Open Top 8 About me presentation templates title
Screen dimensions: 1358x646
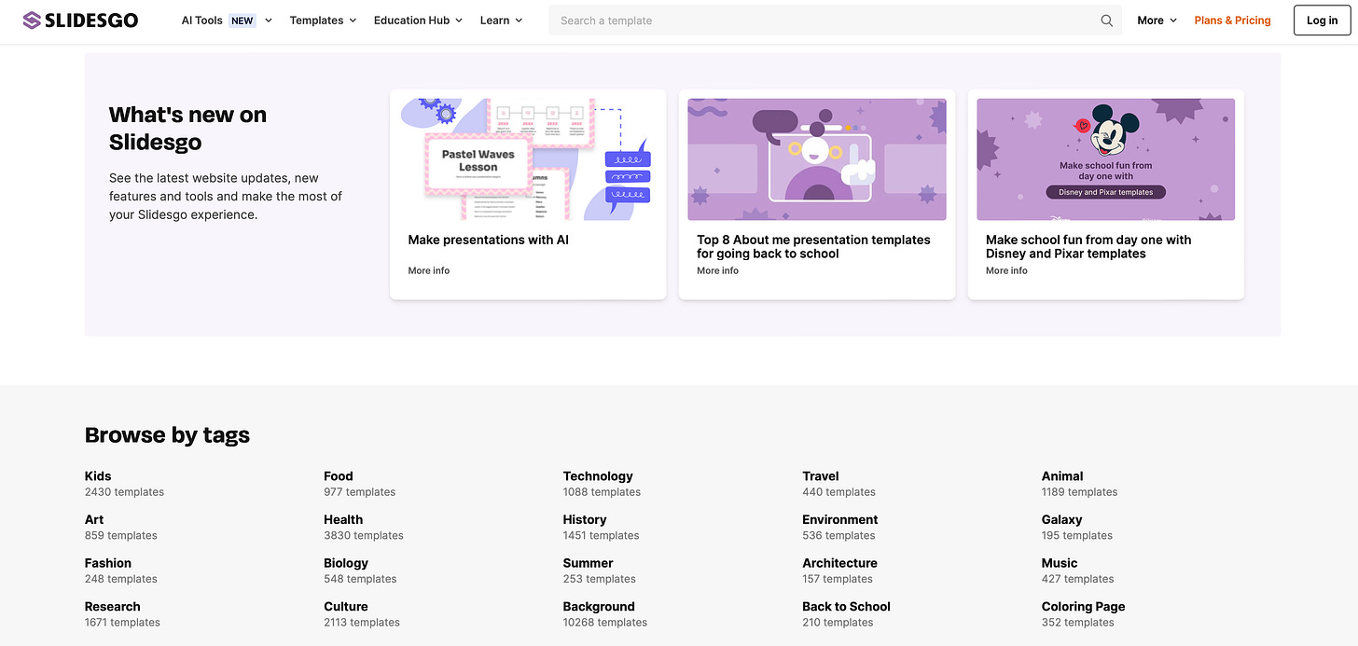(813, 246)
